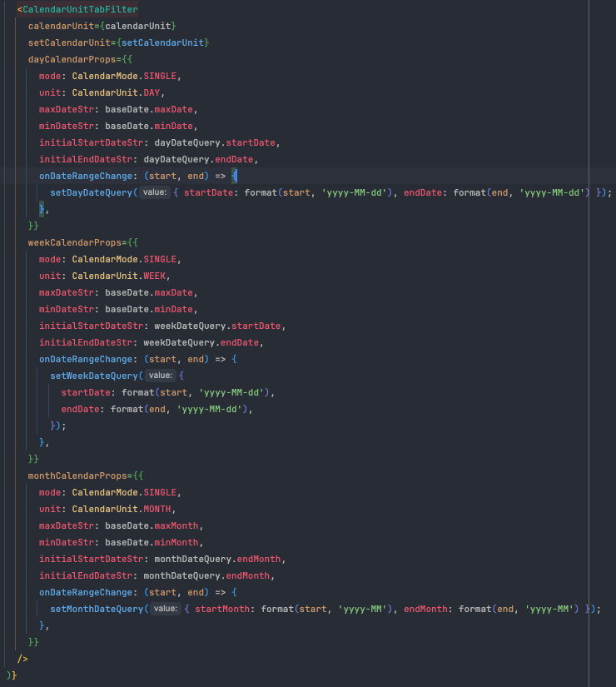Click the }); line closing setWeekDateQuery

57,426
